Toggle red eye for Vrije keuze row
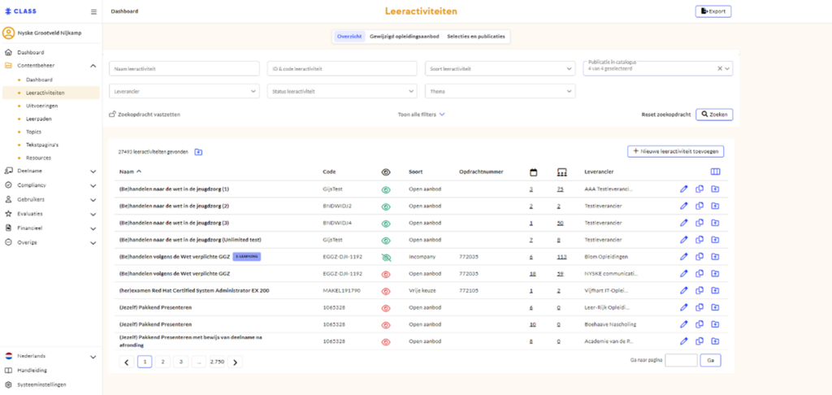The width and height of the screenshot is (832, 395). coord(386,290)
